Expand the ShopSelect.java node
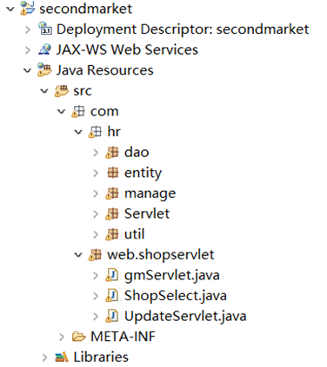Image resolution: width=327 pixels, height=367 pixels. pyautogui.click(x=96, y=296)
